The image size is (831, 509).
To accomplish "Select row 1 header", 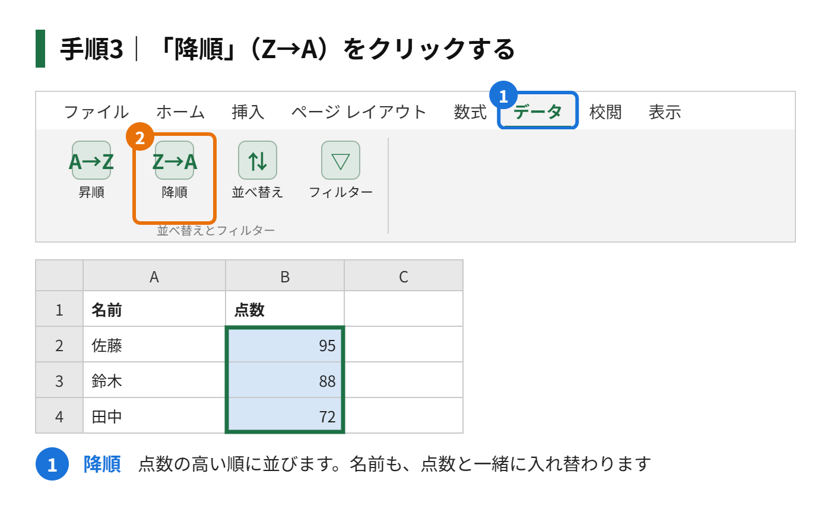I will (x=59, y=308).
